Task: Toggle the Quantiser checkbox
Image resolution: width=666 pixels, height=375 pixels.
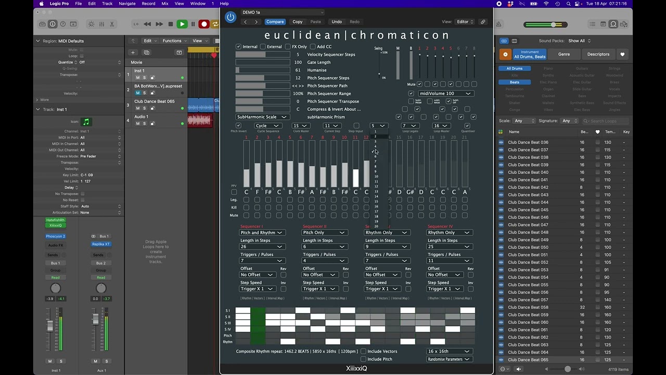Action: click(467, 126)
